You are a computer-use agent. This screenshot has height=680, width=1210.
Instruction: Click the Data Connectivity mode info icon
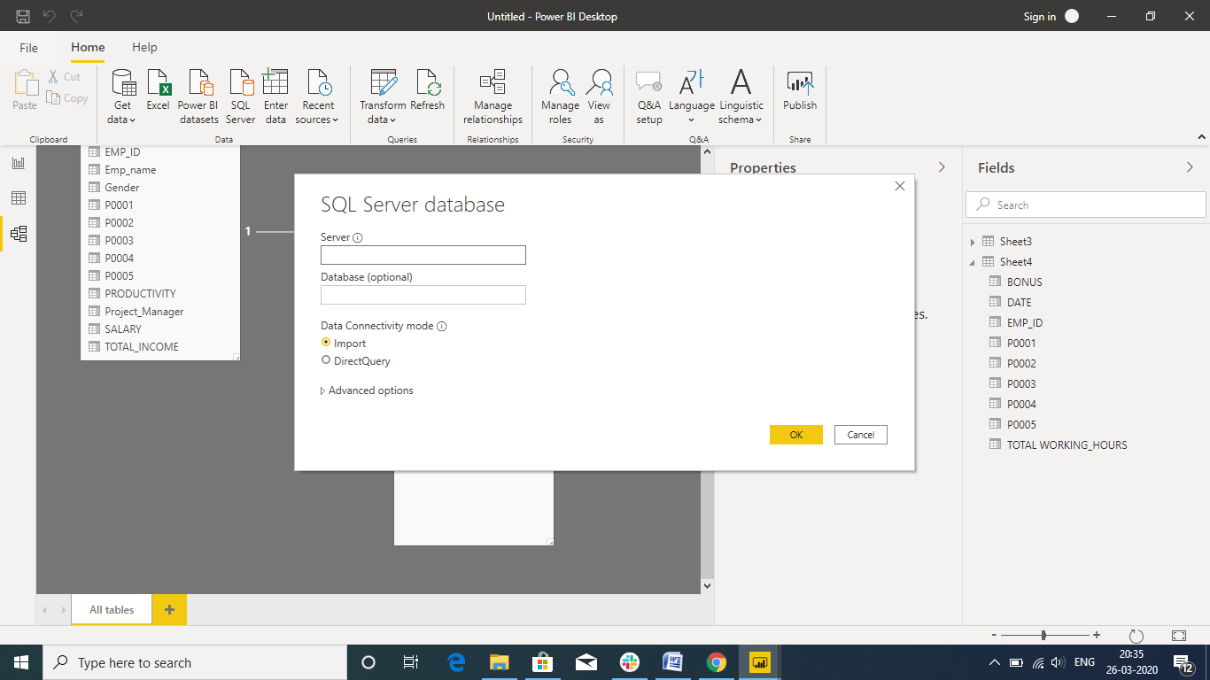pos(441,326)
